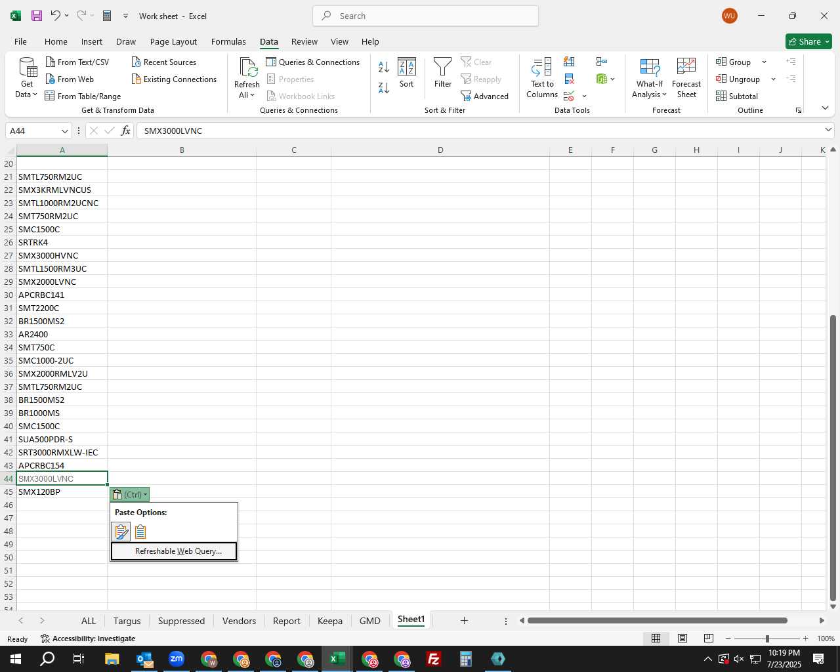Click the Flash Fill icon

click(569, 62)
